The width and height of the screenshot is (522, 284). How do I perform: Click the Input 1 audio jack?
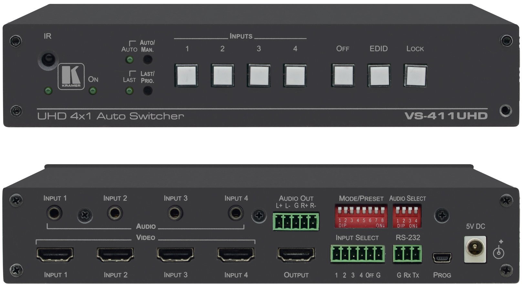click(x=54, y=213)
